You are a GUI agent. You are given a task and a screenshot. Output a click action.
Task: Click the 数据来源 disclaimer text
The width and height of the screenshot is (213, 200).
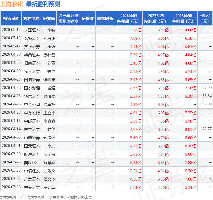coord(46,197)
